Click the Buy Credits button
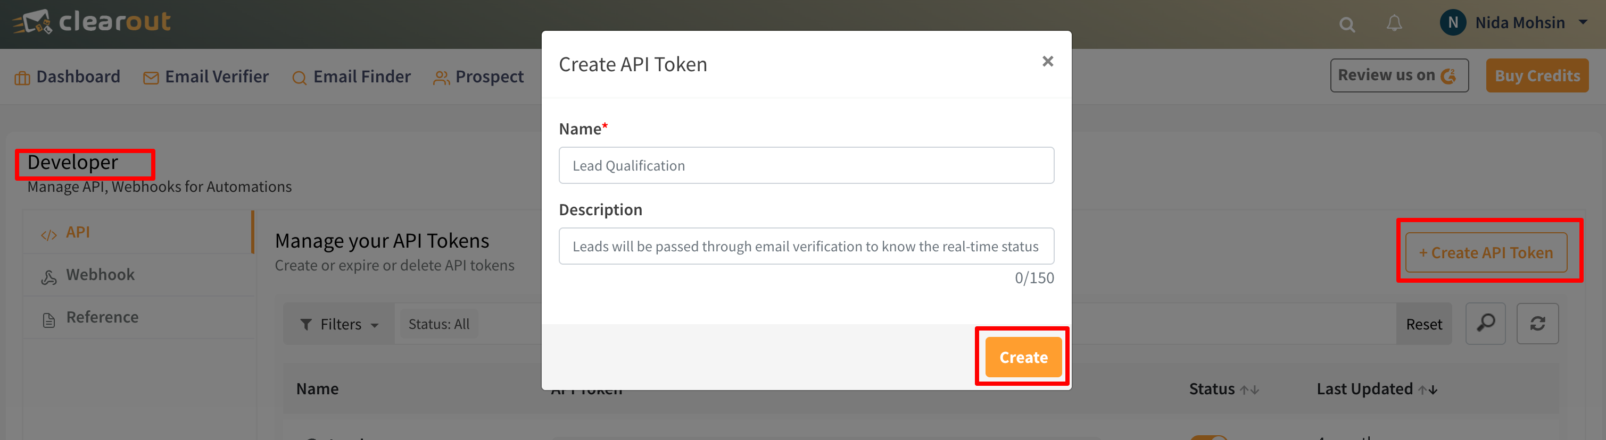 click(x=1537, y=75)
